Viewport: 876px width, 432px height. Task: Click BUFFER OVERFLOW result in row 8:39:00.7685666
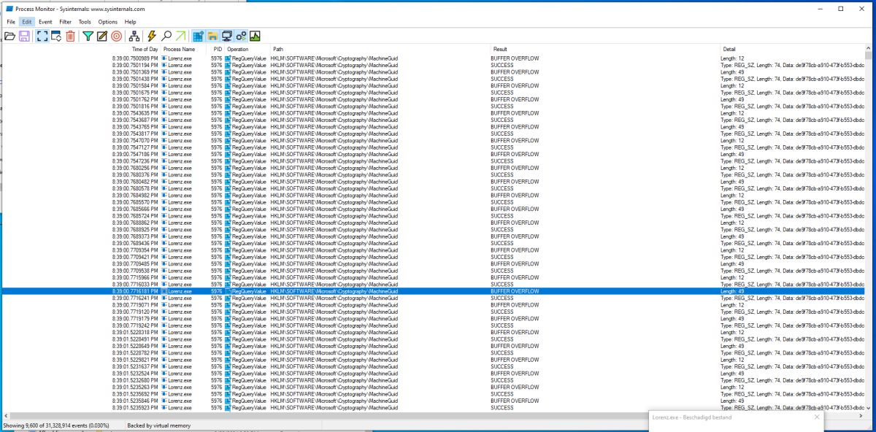point(515,209)
